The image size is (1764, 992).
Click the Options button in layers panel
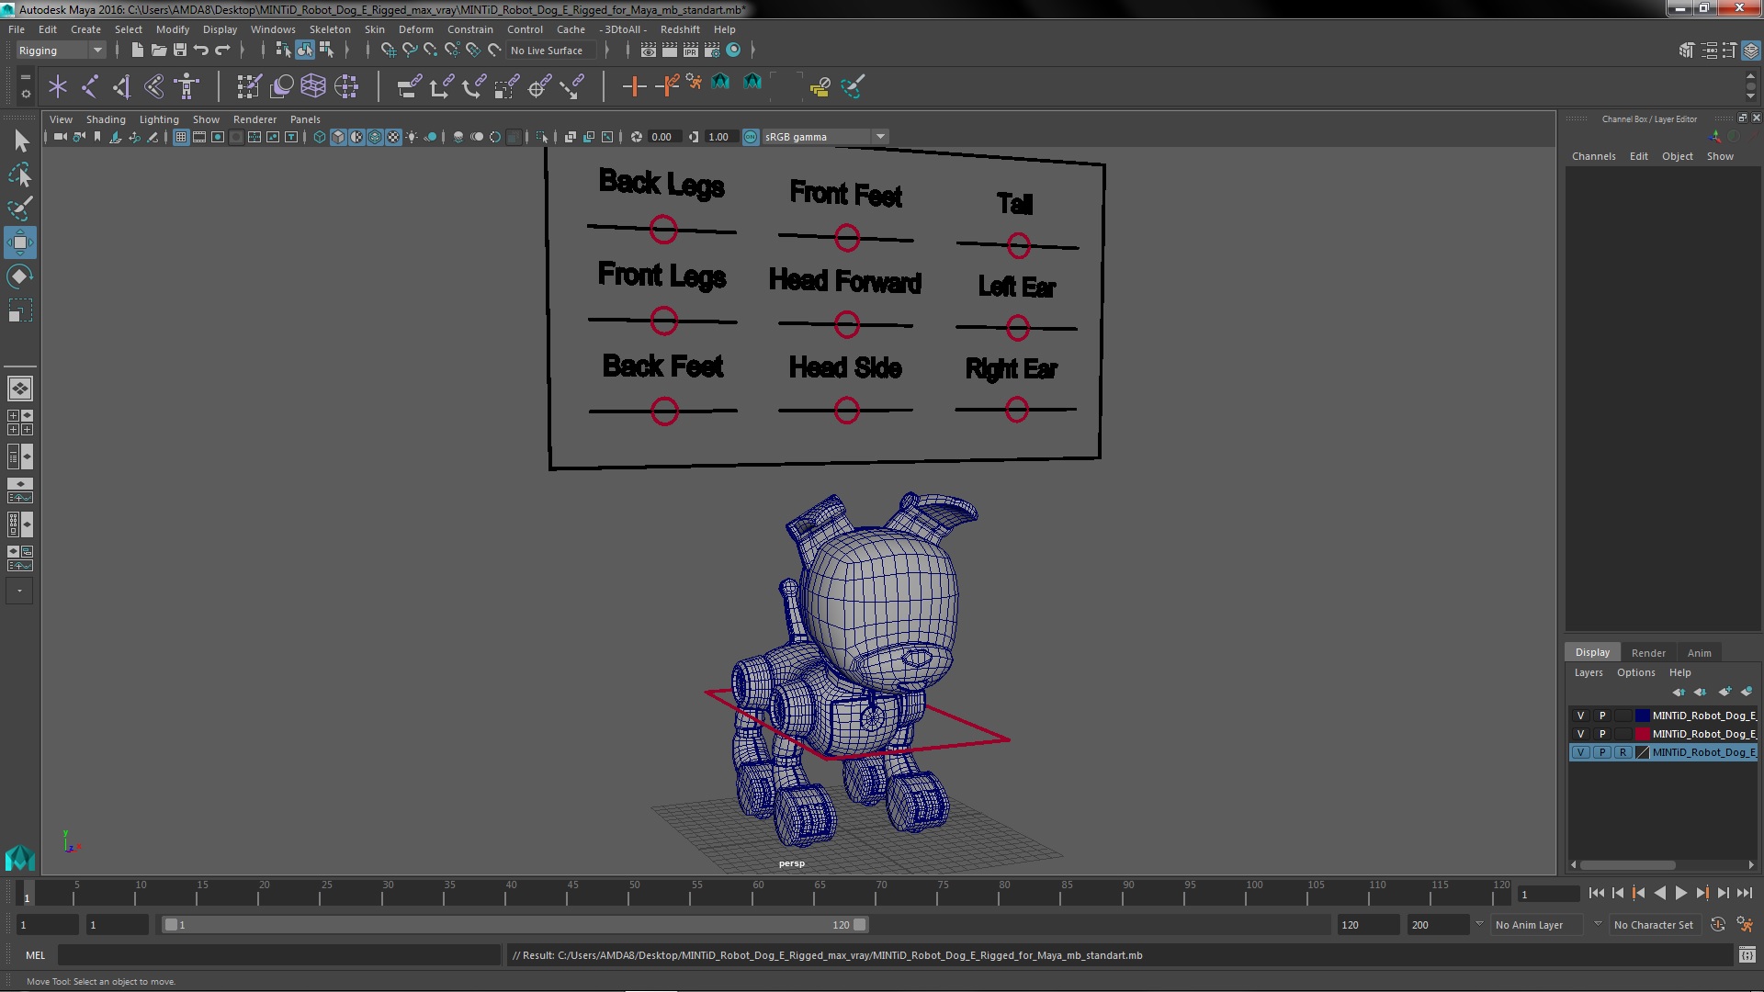[1635, 672]
